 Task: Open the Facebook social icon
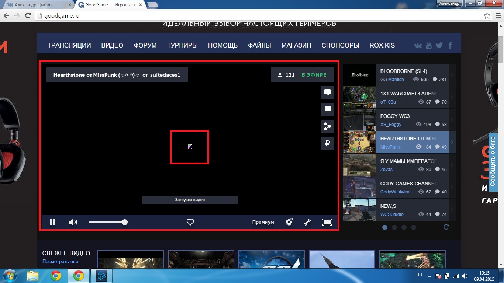pyautogui.click(x=450, y=46)
